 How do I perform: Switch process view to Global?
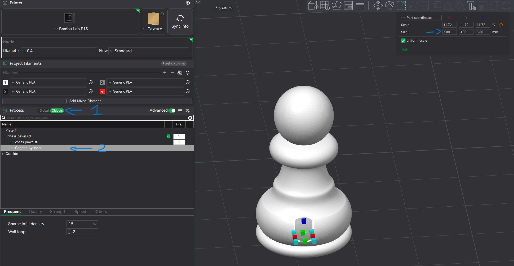click(44, 111)
